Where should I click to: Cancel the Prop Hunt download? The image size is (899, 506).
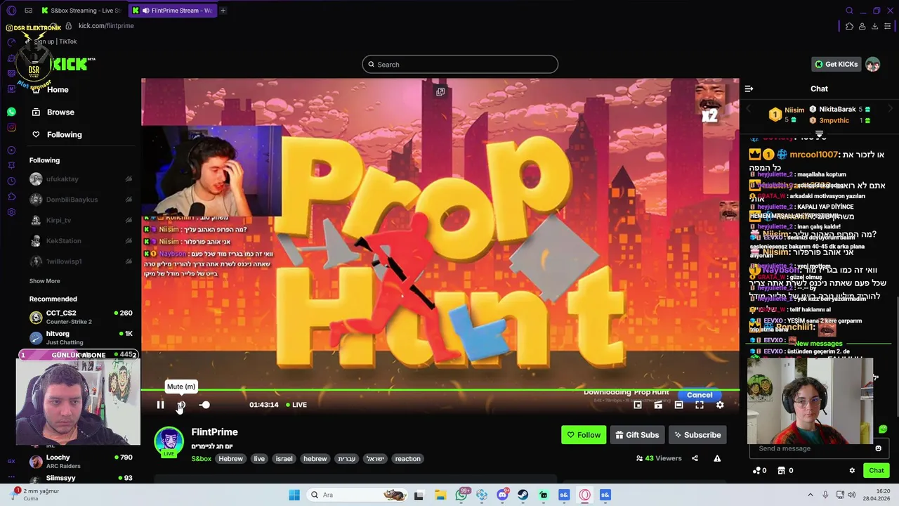click(x=700, y=395)
